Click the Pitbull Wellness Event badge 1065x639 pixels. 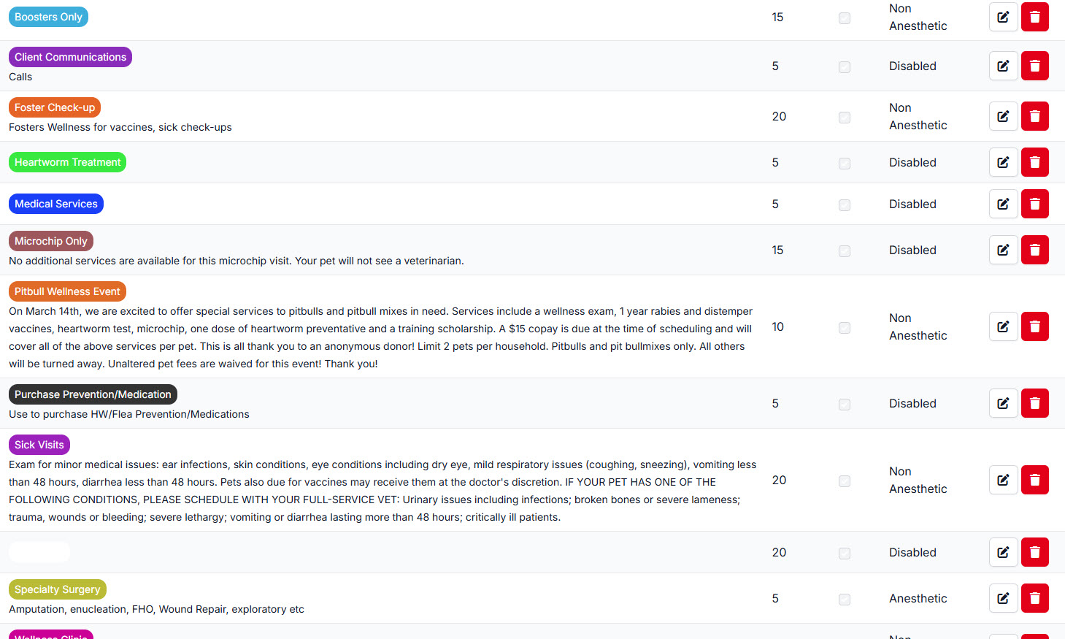click(x=67, y=291)
